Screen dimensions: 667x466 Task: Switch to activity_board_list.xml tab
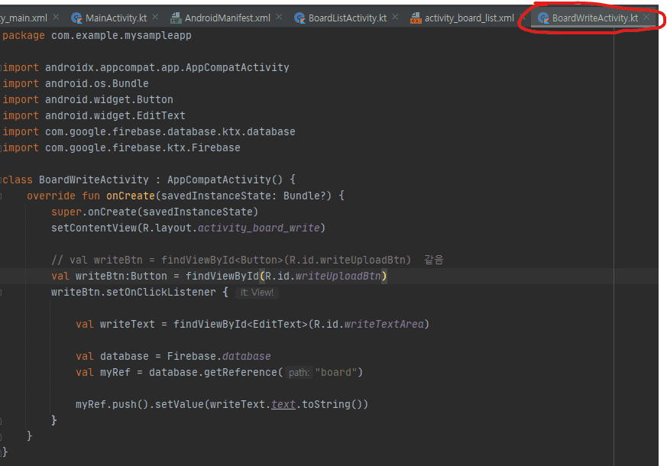point(469,18)
